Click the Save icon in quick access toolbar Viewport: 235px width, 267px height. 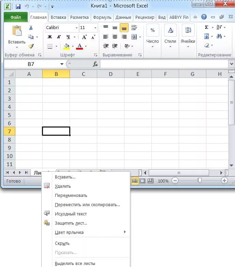18,6
